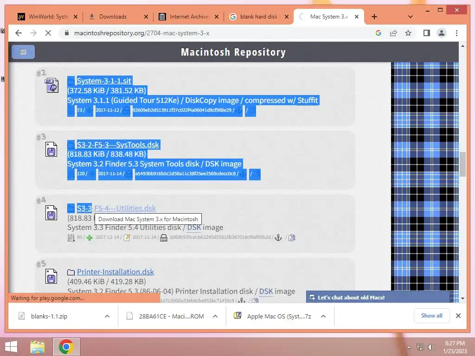
Task: Click the StuffIt file icon for System-3-1-1.sit
Action: [x=51, y=85]
